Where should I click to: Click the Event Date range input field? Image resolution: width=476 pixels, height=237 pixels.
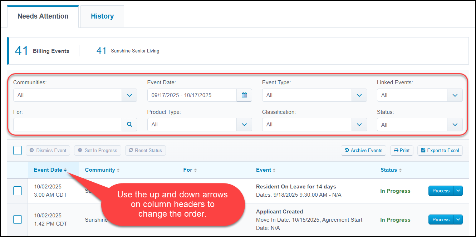(x=192, y=95)
